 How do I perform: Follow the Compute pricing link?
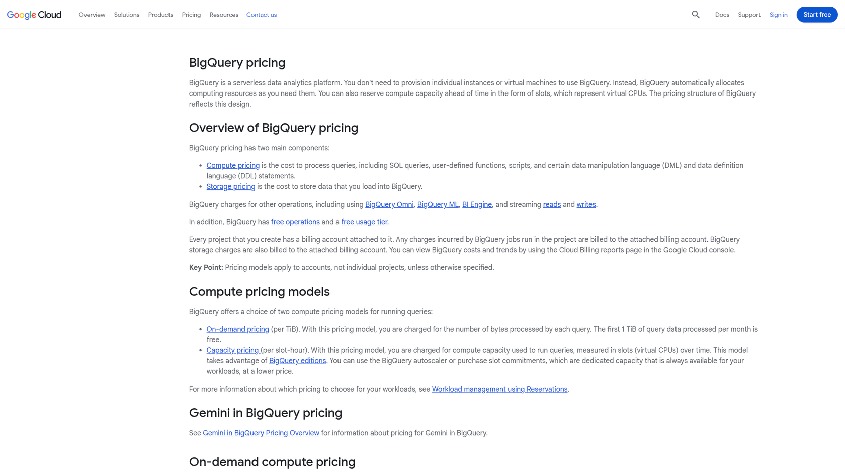pos(233,165)
